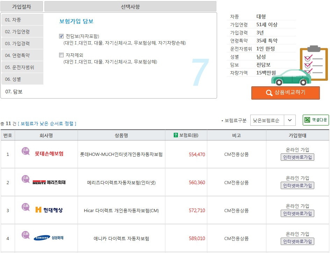Click 인터넷바로가입 for 현대해상
Viewport: 330px width, 253px height.
tap(297, 214)
